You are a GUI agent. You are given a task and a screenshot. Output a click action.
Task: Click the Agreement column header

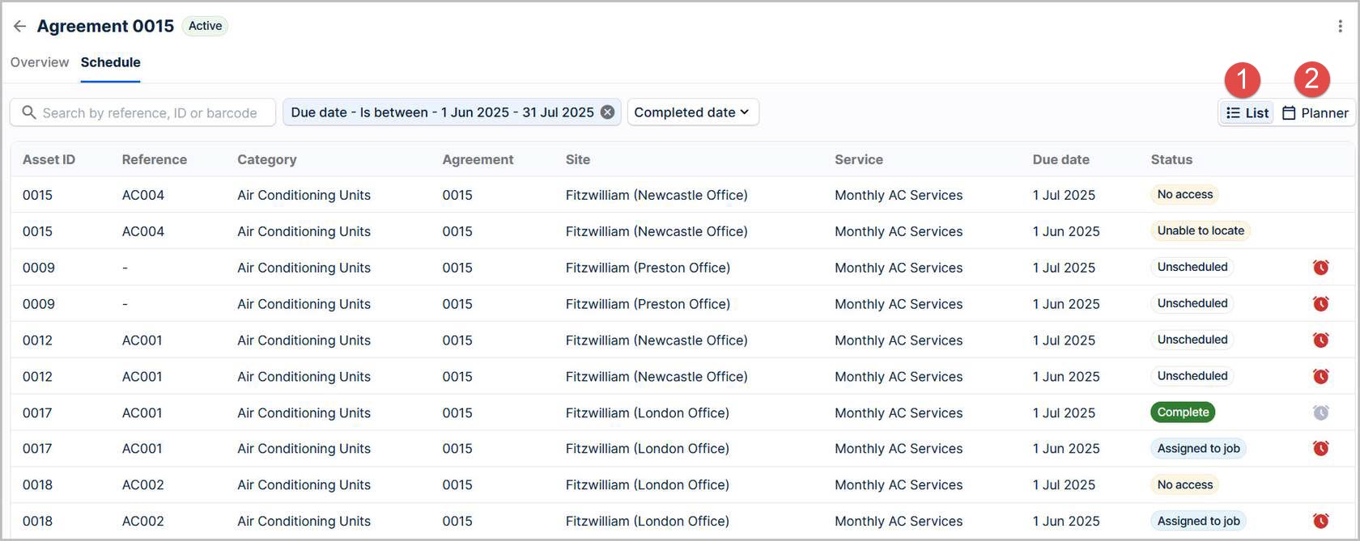click(x=478, y=159)
